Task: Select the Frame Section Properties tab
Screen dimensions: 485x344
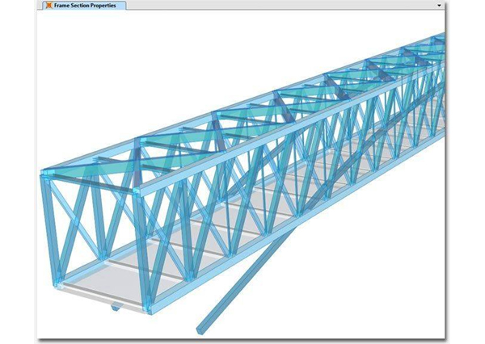Action: click(82, 6)
